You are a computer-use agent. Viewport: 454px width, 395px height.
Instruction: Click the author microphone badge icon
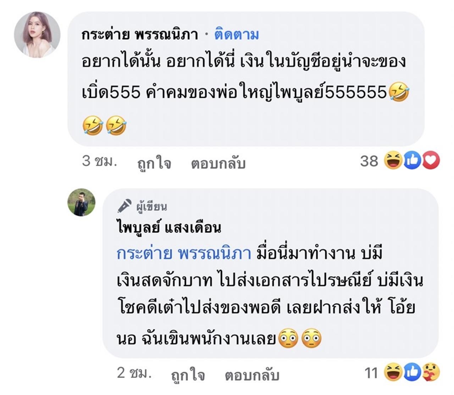(124, 206)
